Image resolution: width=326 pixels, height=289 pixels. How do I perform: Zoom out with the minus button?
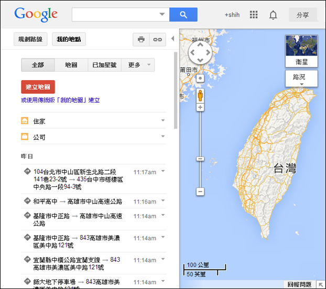200,192
